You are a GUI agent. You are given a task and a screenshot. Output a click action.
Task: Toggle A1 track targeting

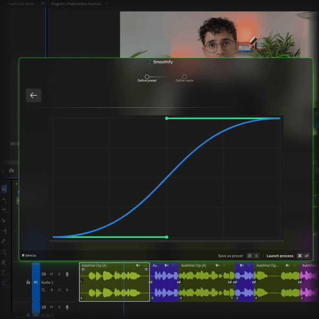pyautogui.click(x=36, y=282)
